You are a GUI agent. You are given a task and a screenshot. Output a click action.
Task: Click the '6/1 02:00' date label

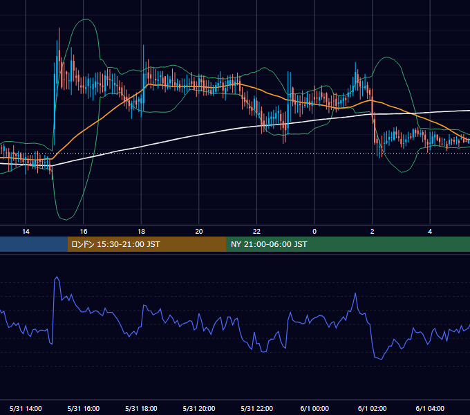pyautogui.click(x=373, y=408)
